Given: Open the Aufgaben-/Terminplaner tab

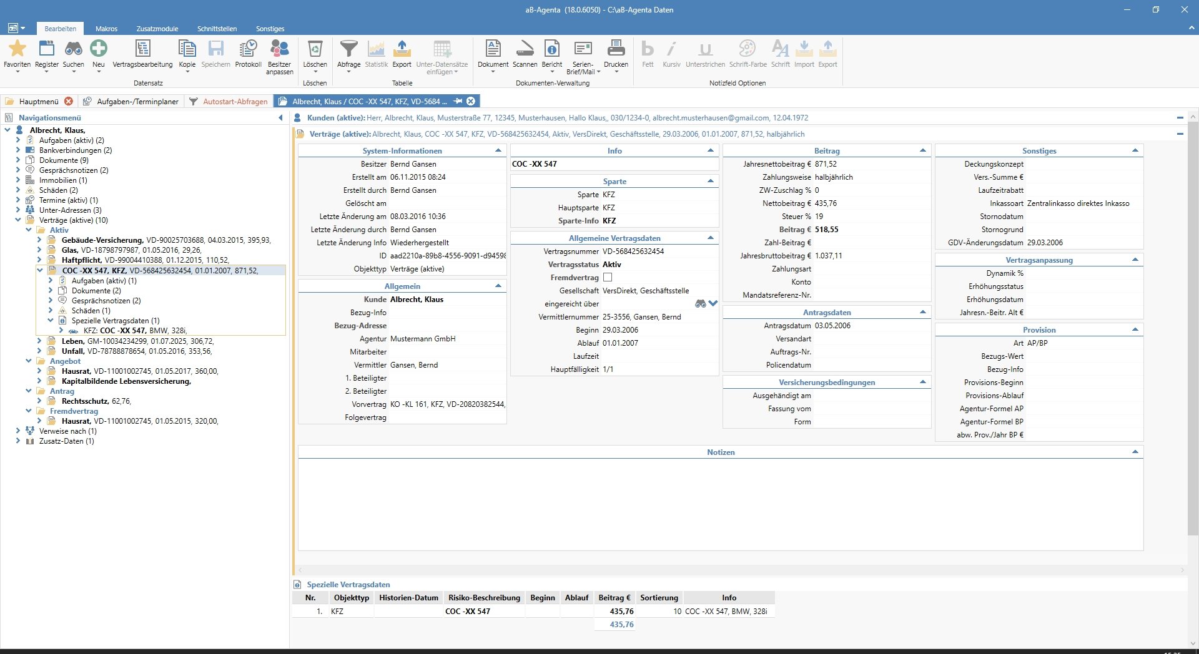Looking at the screenshot, I should 137,101.
